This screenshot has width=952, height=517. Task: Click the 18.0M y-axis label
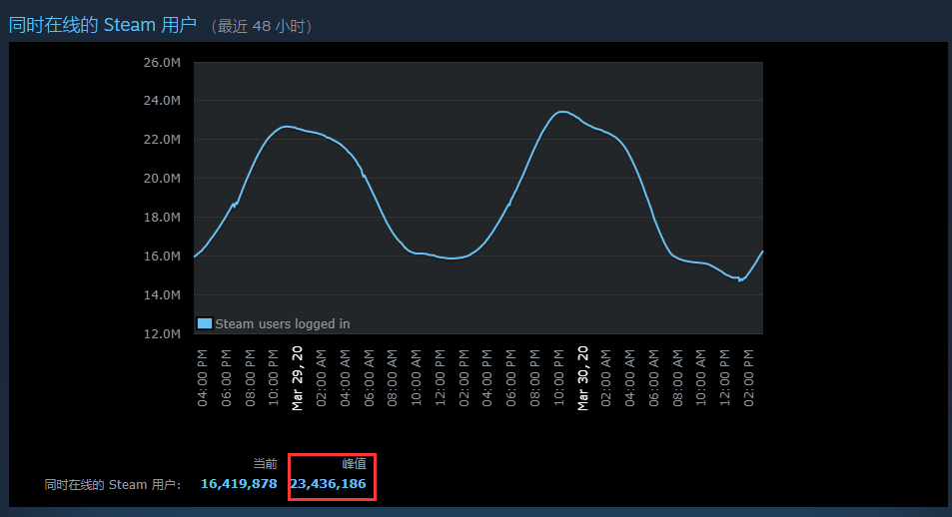click(x=162, y=218)
